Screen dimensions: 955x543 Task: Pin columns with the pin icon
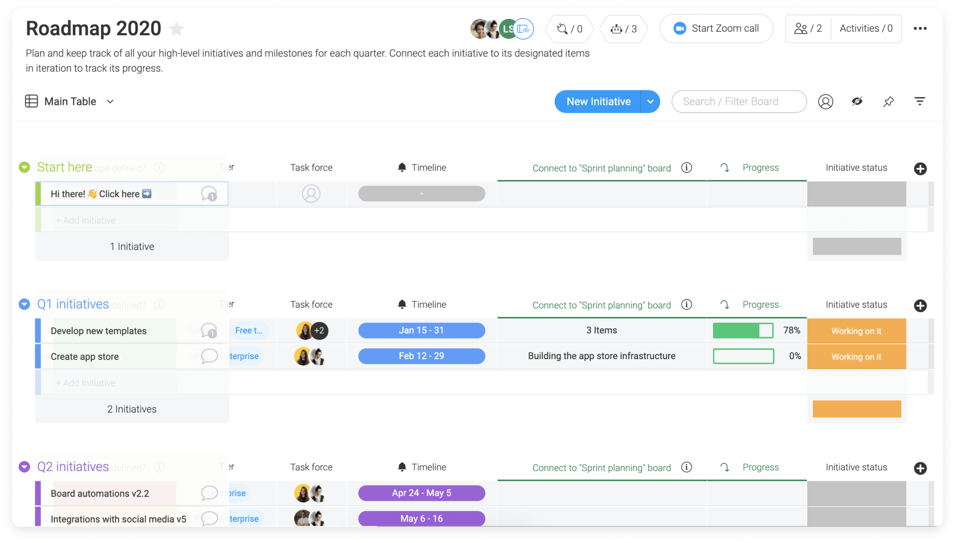click(x=888, y=101)
